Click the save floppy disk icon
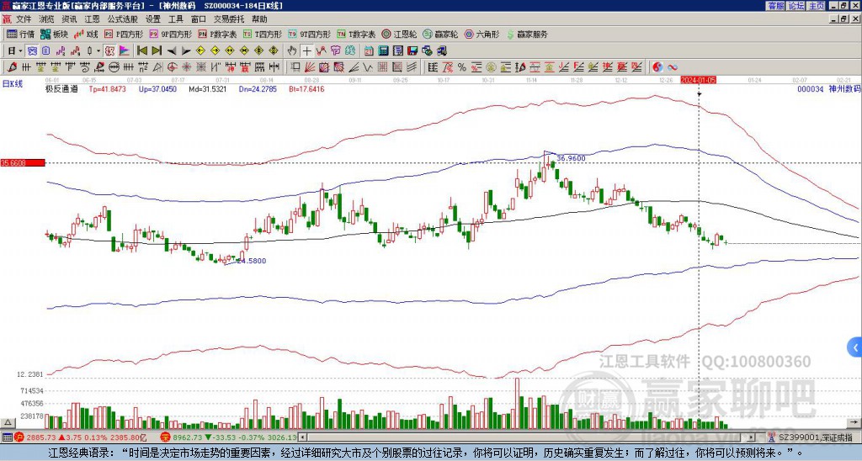 tap(412, 51)
